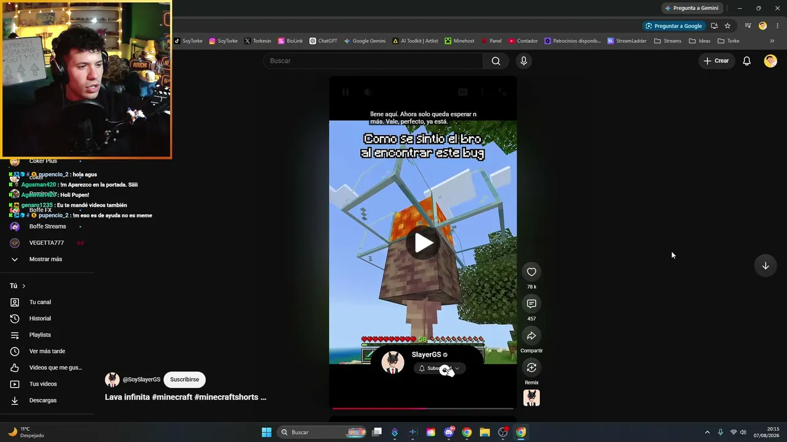Seek on the Short's red progress bar
787x442 pixels.
[x=423, y=408]
